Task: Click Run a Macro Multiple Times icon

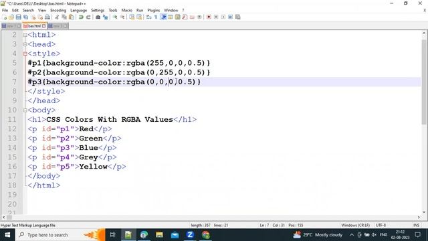Action: [230, 17]
